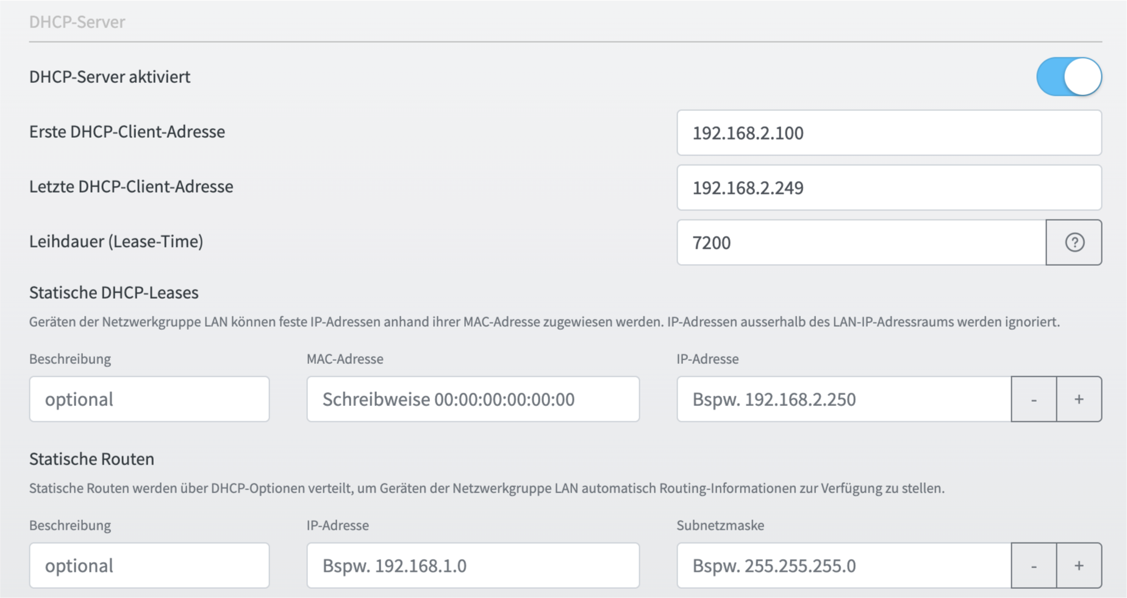Remove the static DHCP lease with minus button
This screenshot has width=1127, height=598.
coord(1034,399)
